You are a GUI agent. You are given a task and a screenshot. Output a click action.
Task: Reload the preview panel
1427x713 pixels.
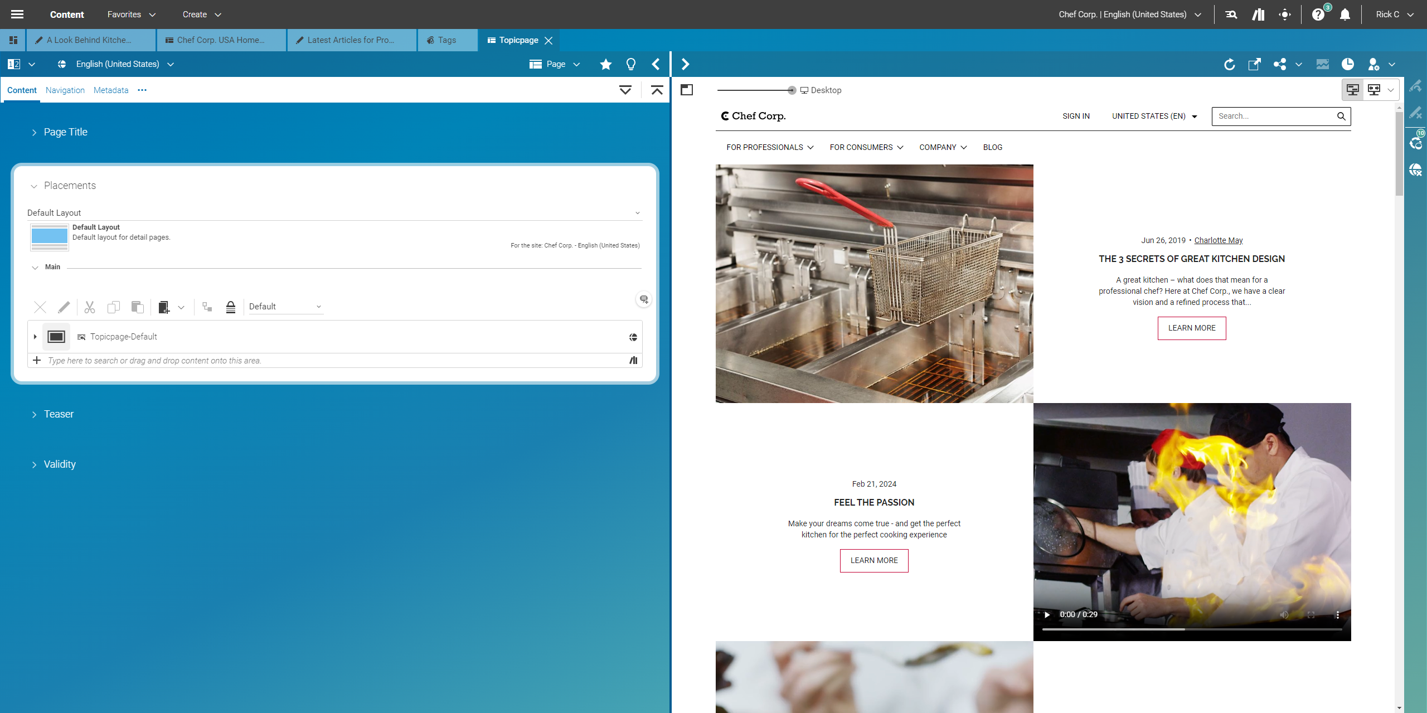[1230, 64]
